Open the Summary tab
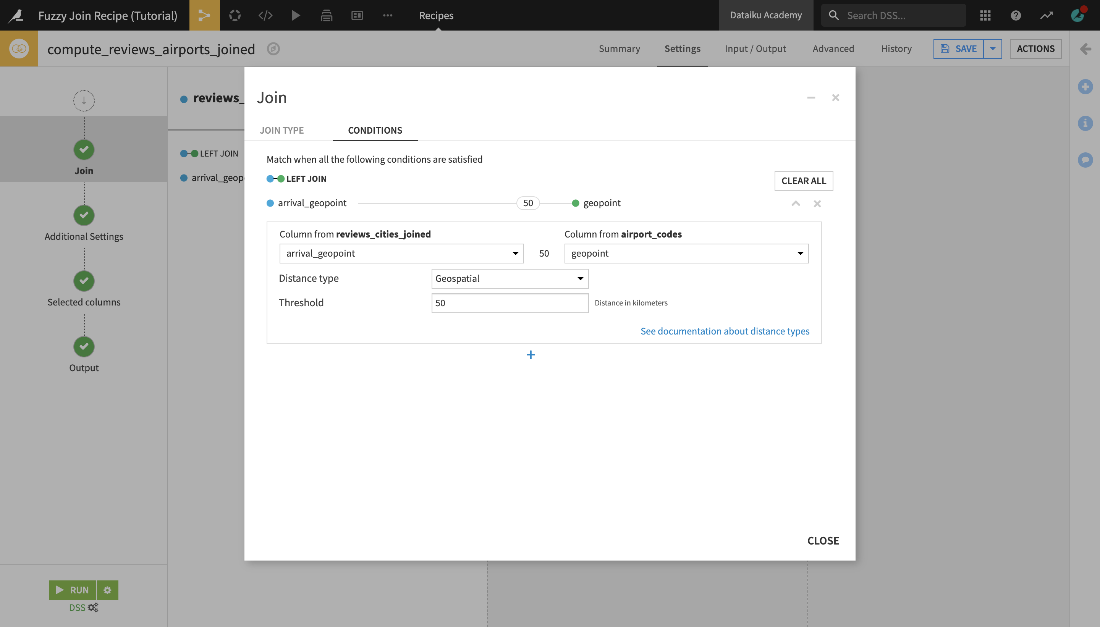Viewport: 1100px width, 627px height. pos(620,48)
